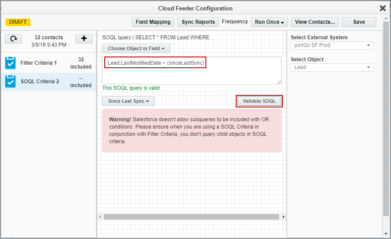Open the Select External System combo box

click(332, 45)
